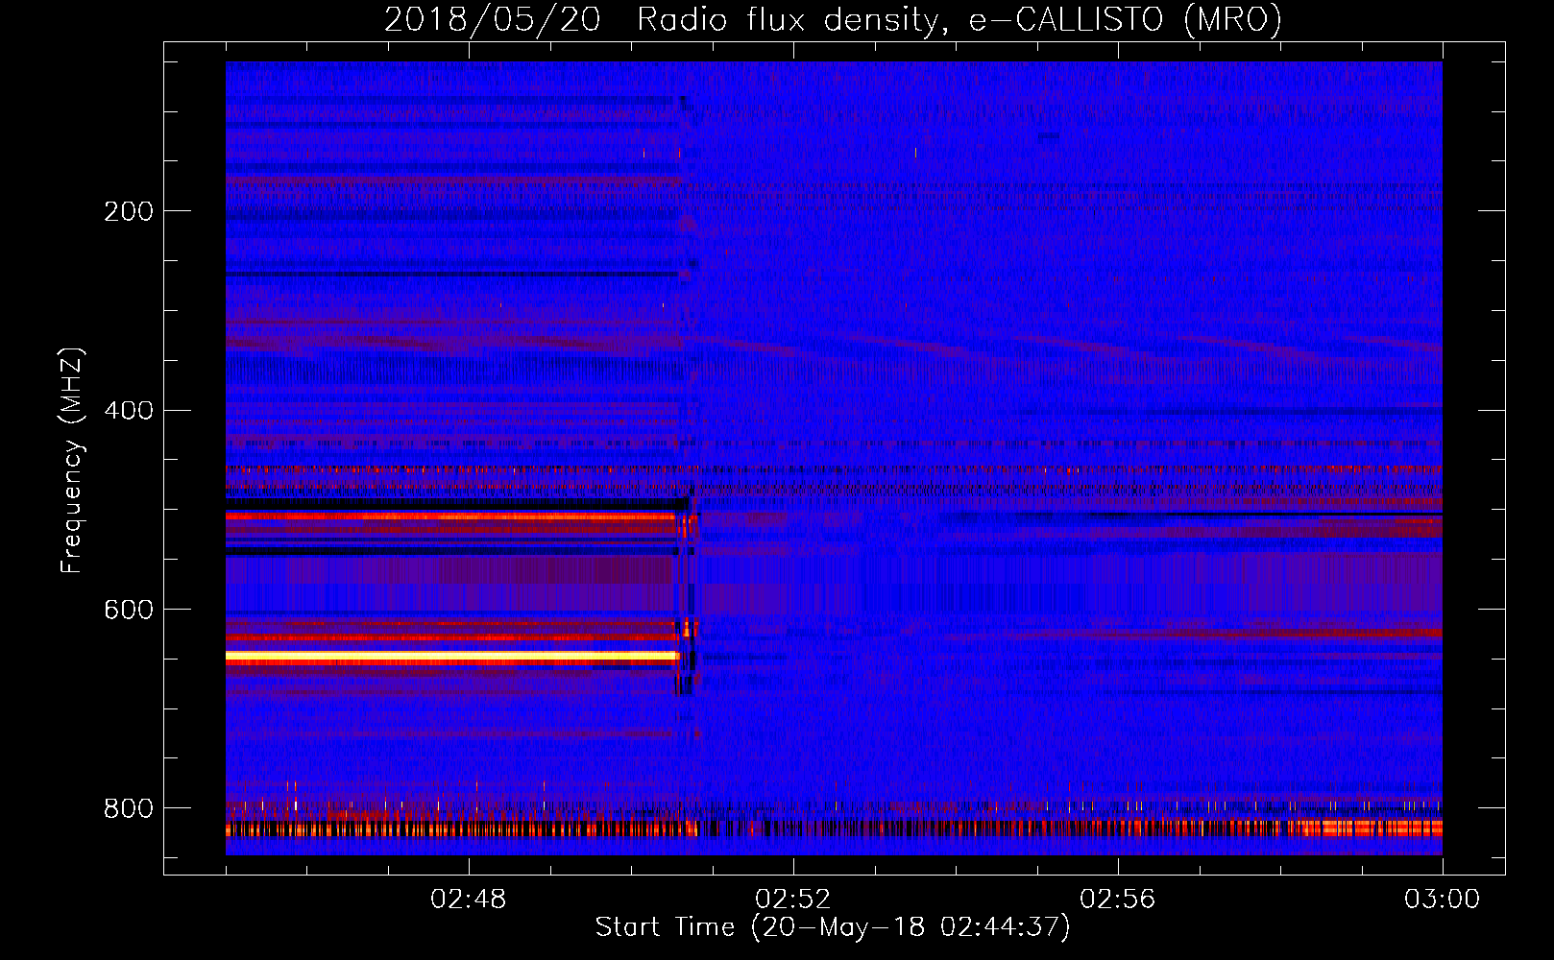The image size is (1554, 960).
Task: Click the 400 frequency tick label
Action: (x=129, y=411)
